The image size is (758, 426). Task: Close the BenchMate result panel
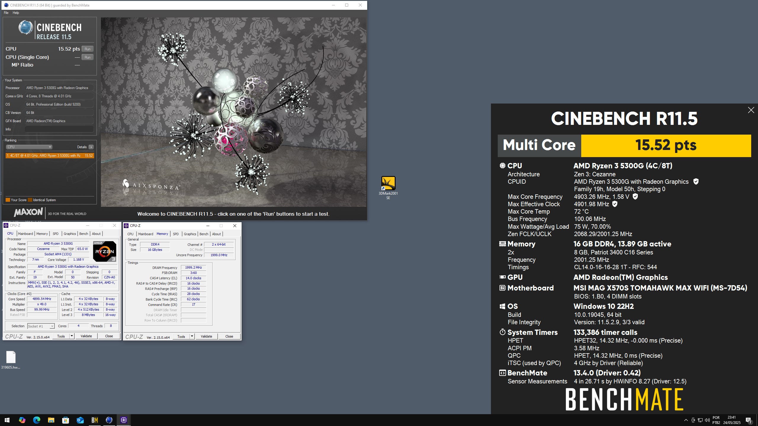click(751, 110)
